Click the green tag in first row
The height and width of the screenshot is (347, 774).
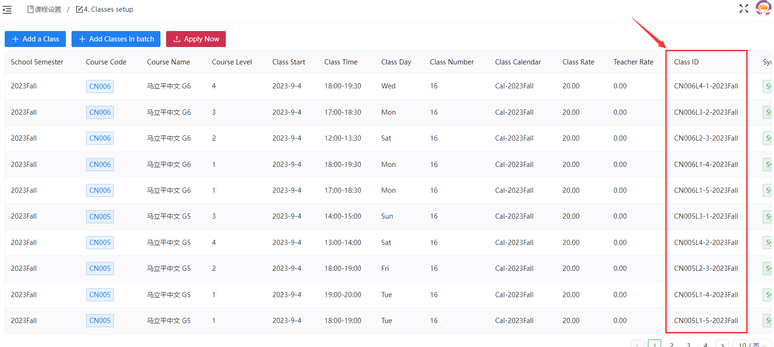tap(767, 87)
